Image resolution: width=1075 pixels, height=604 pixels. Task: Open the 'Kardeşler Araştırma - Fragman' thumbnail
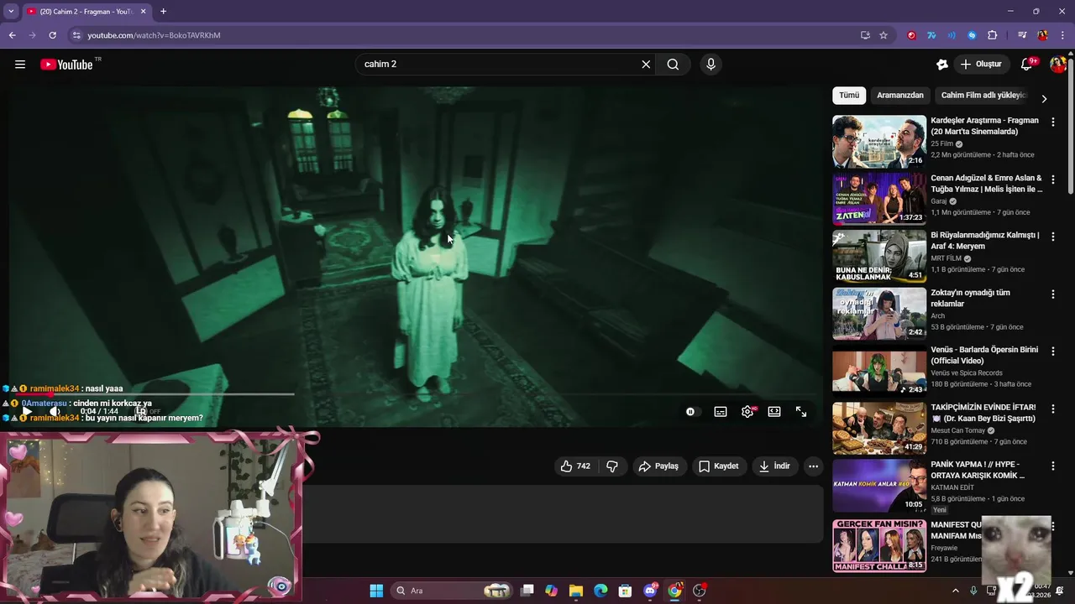click(x=879, y=142)
